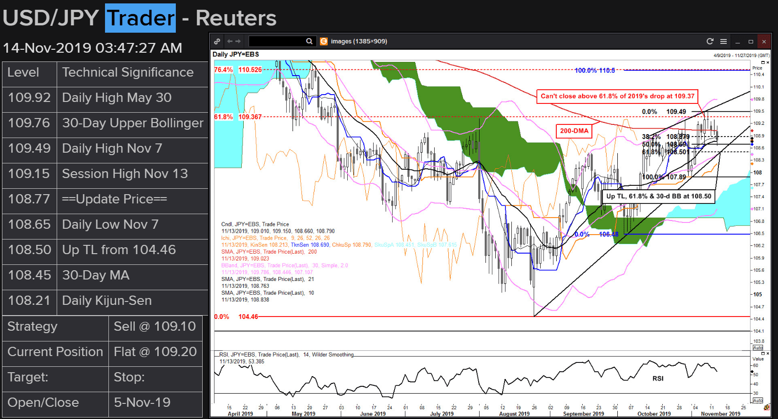Select the April 2019 month label
The width and height of the screenshot is (778, 419).
240,414
